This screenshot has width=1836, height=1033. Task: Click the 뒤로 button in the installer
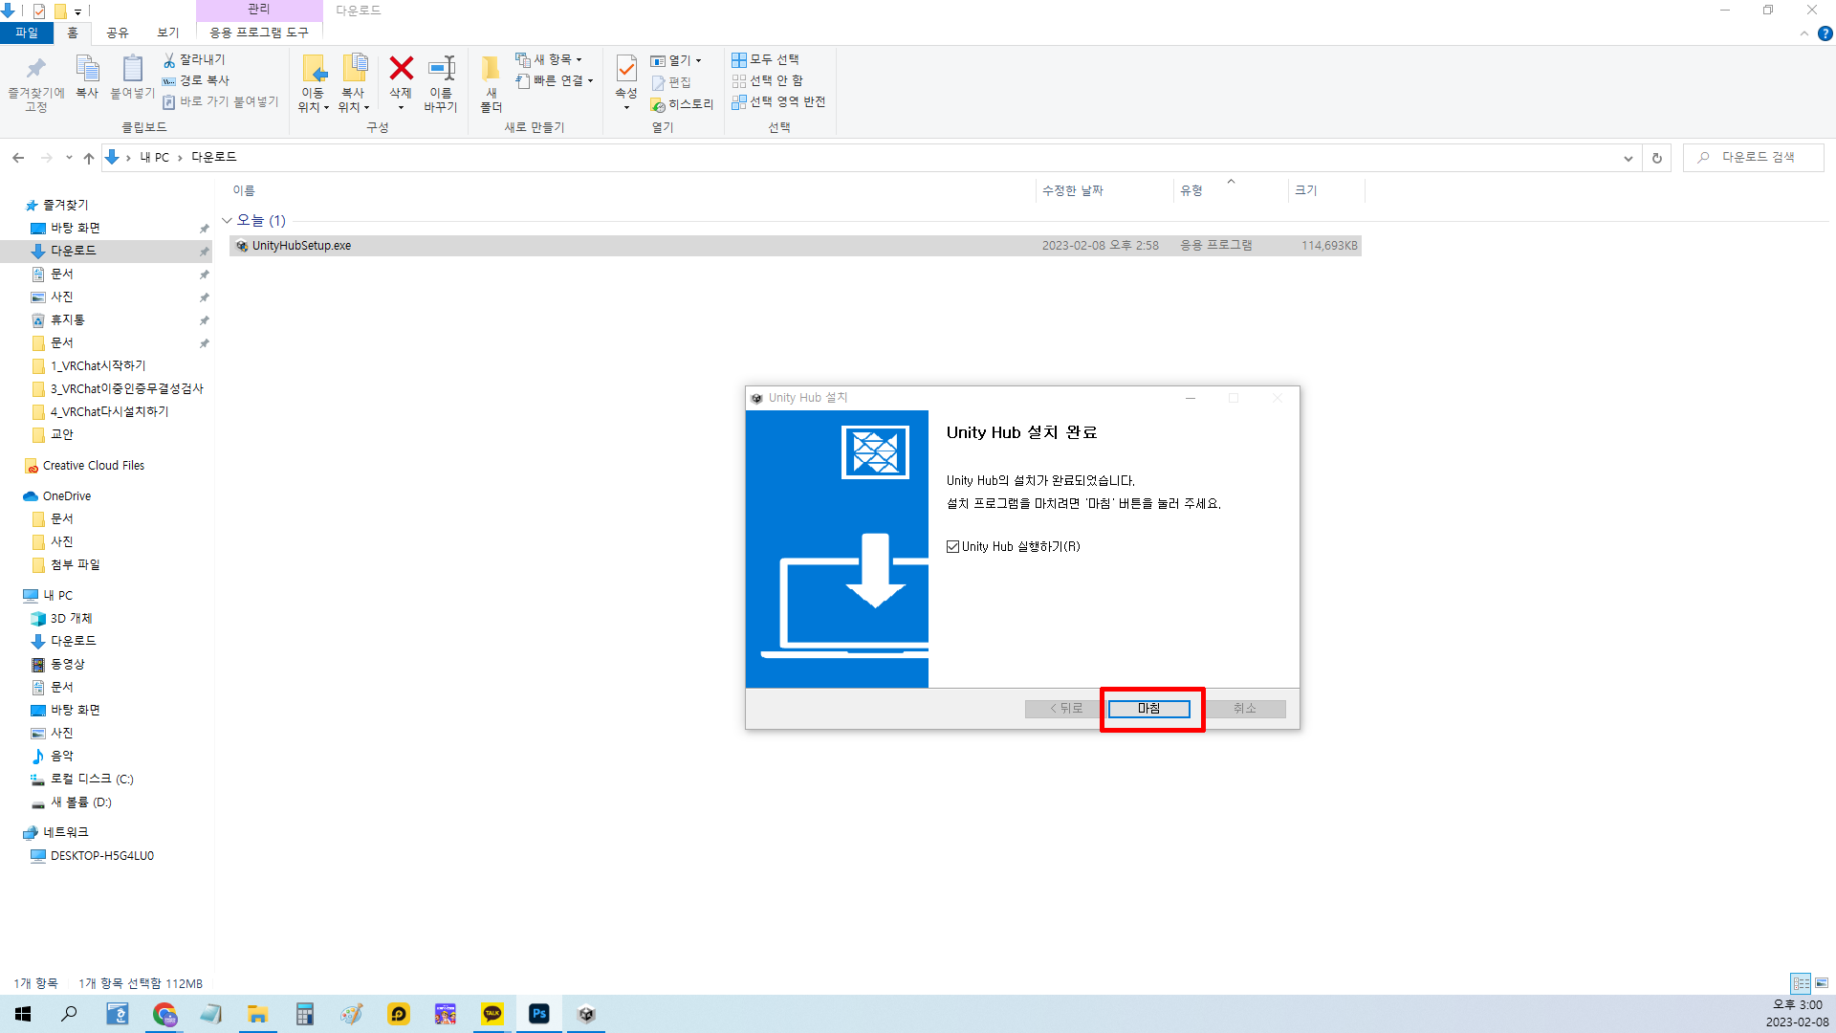pyautogui.click(x=1065, y=709)
